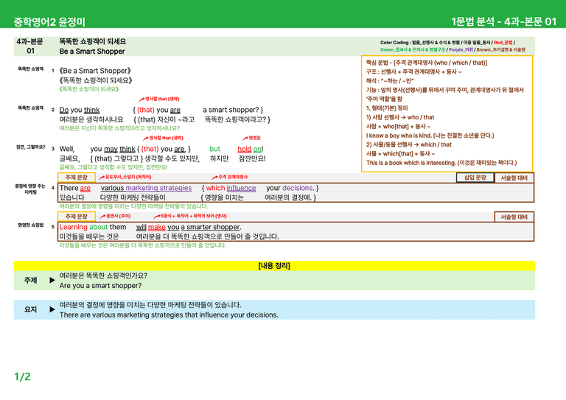Click the '동명사 (주어)' annotation
This screenshot has width=566, height=400.
(x=115, y=216)
